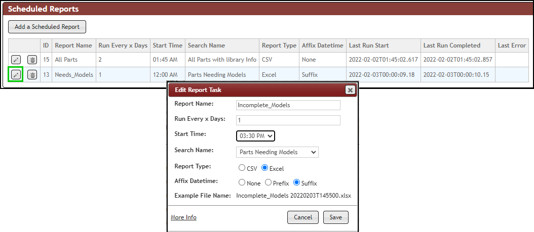This screenshot has width=534, height=232.
Task: Cancel the report task edit
Action: click(x=303, y=217)
